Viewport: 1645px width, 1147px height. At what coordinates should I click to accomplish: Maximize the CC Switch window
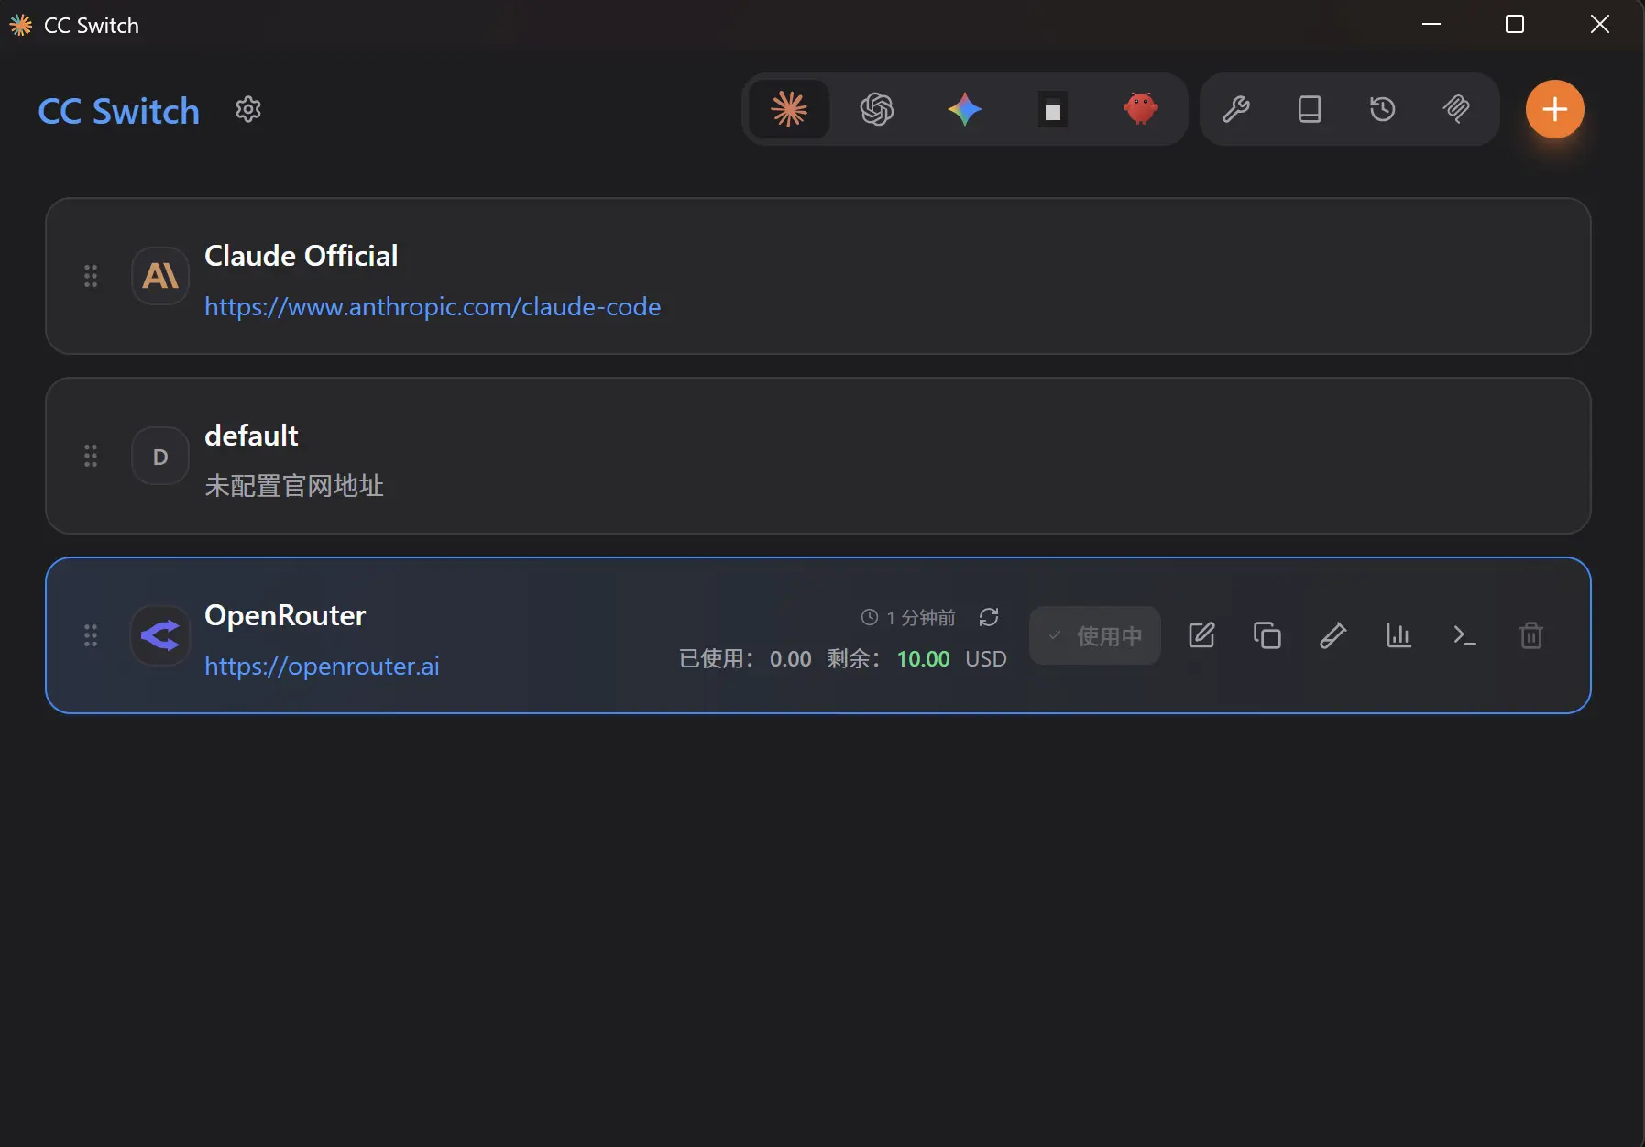click(1515, 25)
